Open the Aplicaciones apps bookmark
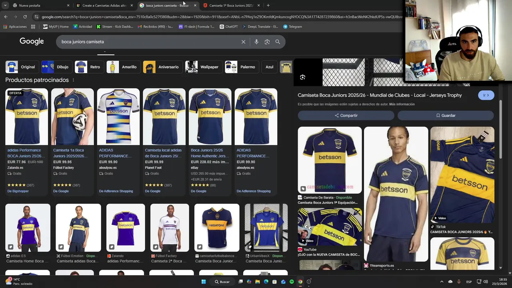The width and height of the screenshot is (512, 288). 15,27
